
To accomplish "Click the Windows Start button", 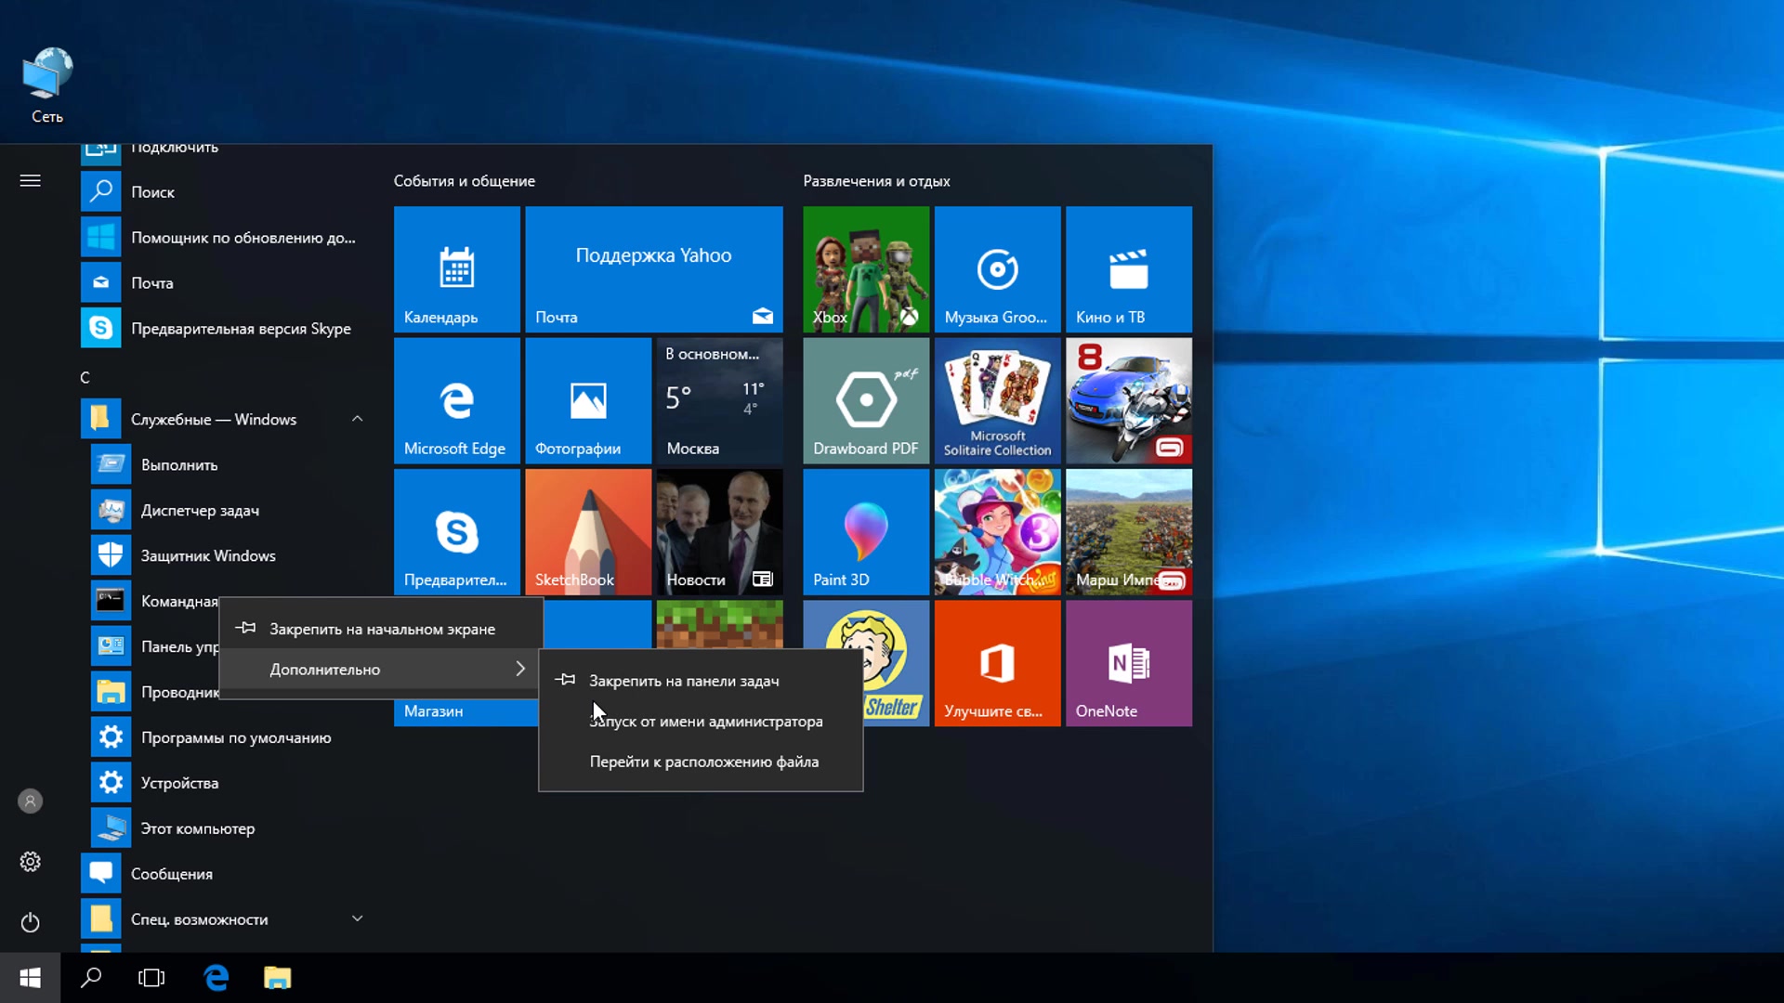I will (30, 978).
